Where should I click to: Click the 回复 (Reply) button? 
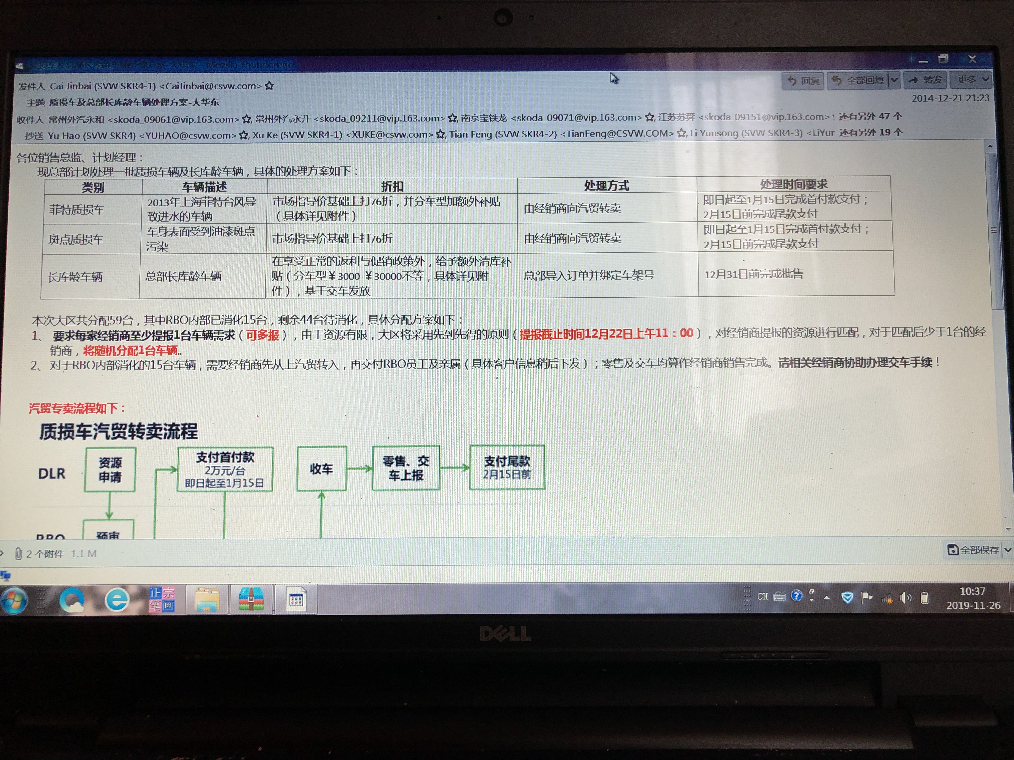(x=803, y=81)
